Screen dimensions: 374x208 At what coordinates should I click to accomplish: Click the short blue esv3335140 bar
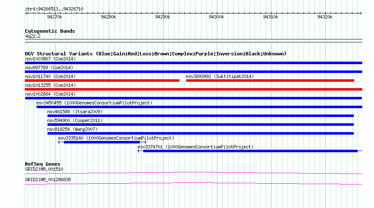click(102, 142)
